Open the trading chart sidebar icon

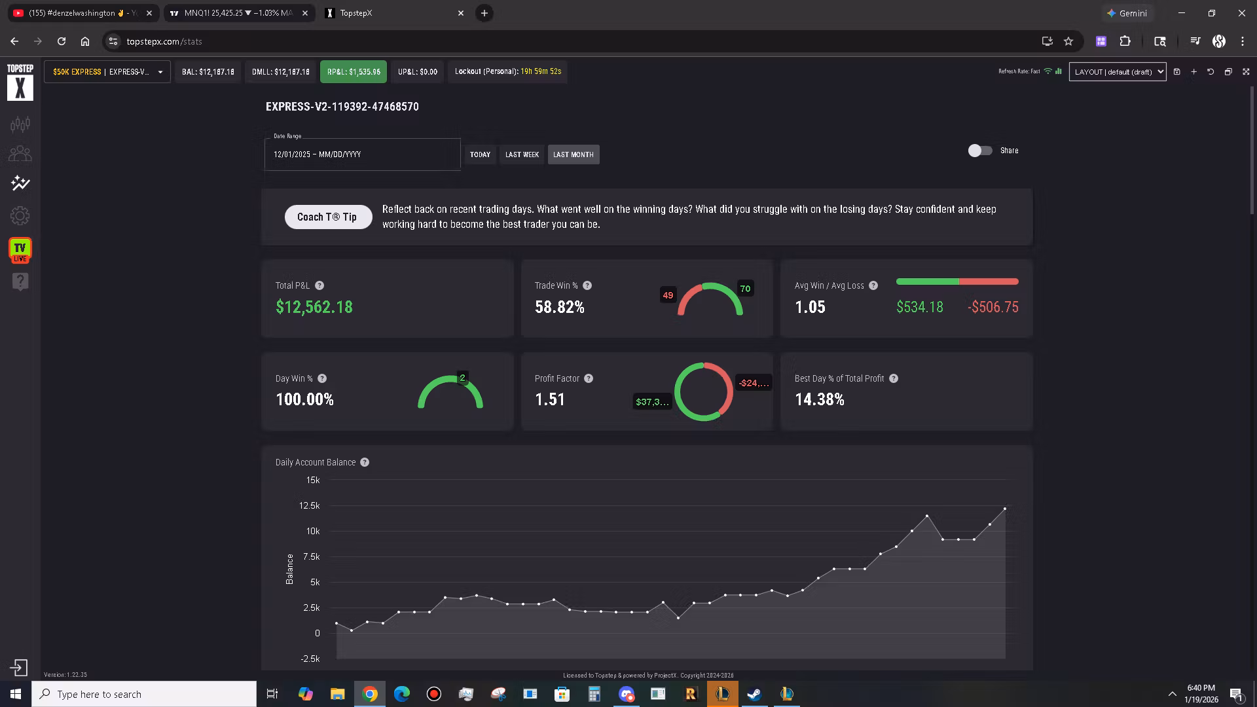[x=20, y=124]
